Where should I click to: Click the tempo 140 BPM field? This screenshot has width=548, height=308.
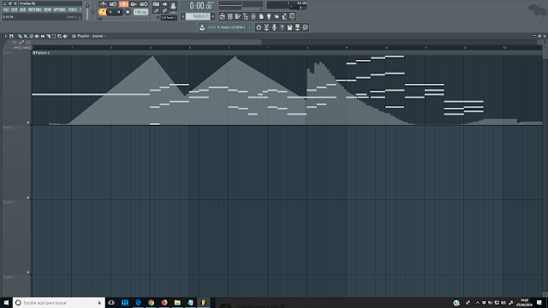140,12
